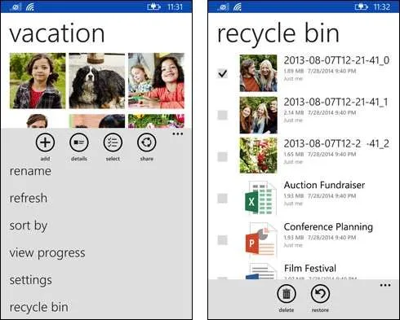Collapse the vacation app bar ellipsis menu
The width and height of the screenshot is (400, 320).
pyautogui.click(x=177, y=134)
